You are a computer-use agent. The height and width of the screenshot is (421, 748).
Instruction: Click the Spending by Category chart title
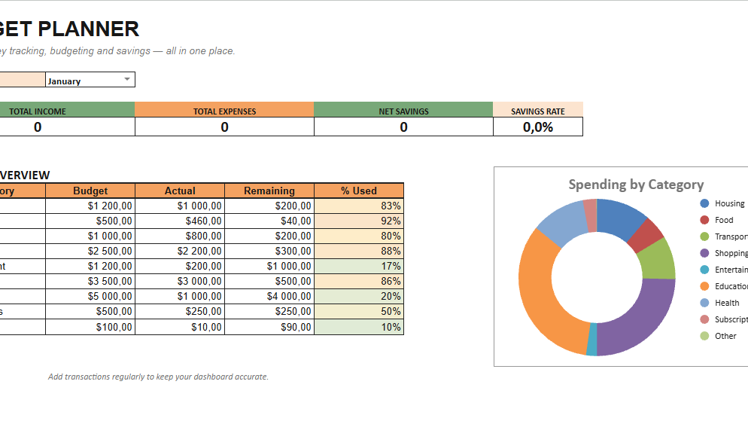(636, 185)
